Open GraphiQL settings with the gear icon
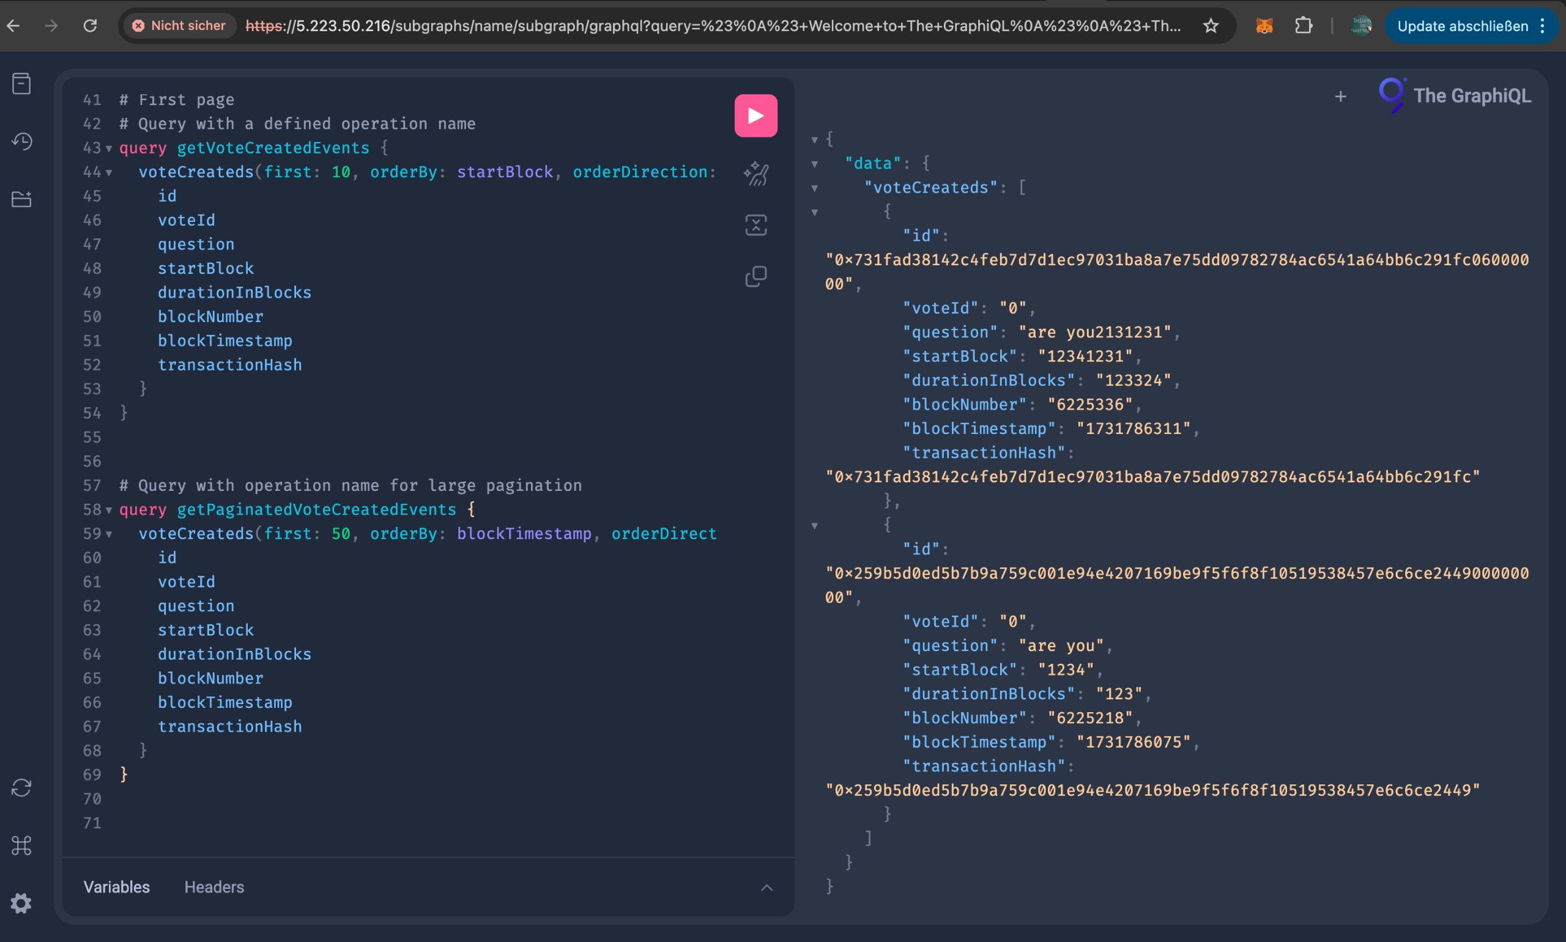This screenshot has height=942, width=1566. pos(21,903)
